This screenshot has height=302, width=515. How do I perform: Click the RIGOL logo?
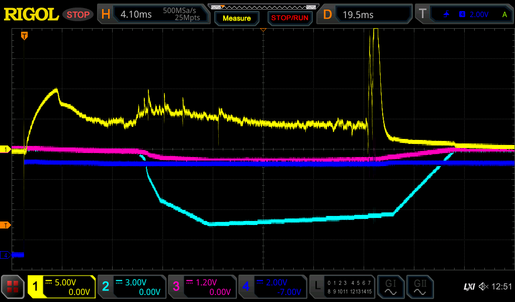click(x=31, y=15)
